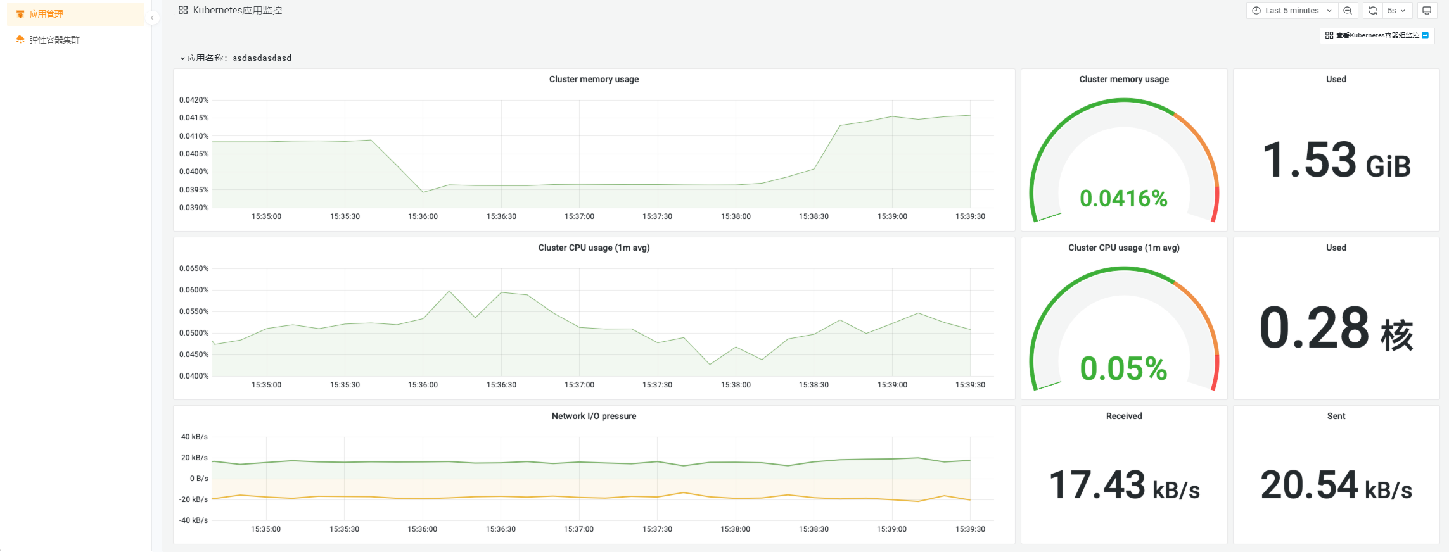This screenshot has width=1449, height=552.
Task: Toggle the TV kiosk view mode icon
Action: coord(1427,11)
